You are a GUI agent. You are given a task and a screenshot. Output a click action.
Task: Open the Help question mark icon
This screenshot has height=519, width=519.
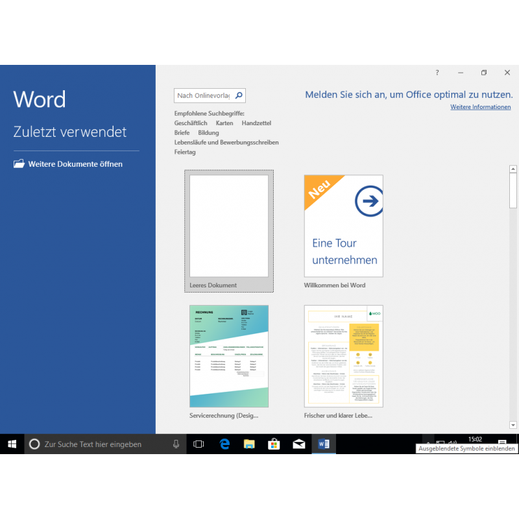(437, 73)
